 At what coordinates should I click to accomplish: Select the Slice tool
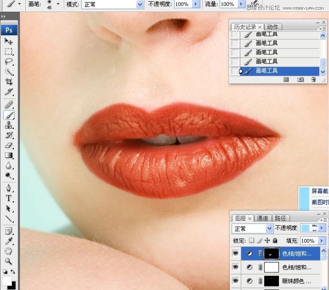[x=9, y=92]
